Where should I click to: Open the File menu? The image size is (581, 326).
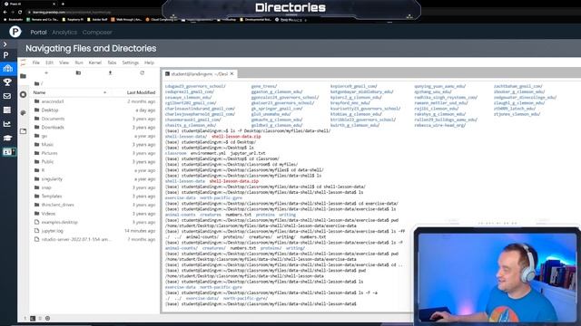(36, 62)
